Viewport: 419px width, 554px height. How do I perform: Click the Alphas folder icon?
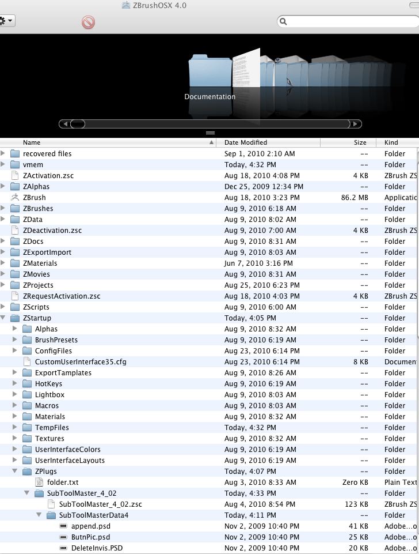click(x=27, y=329)
